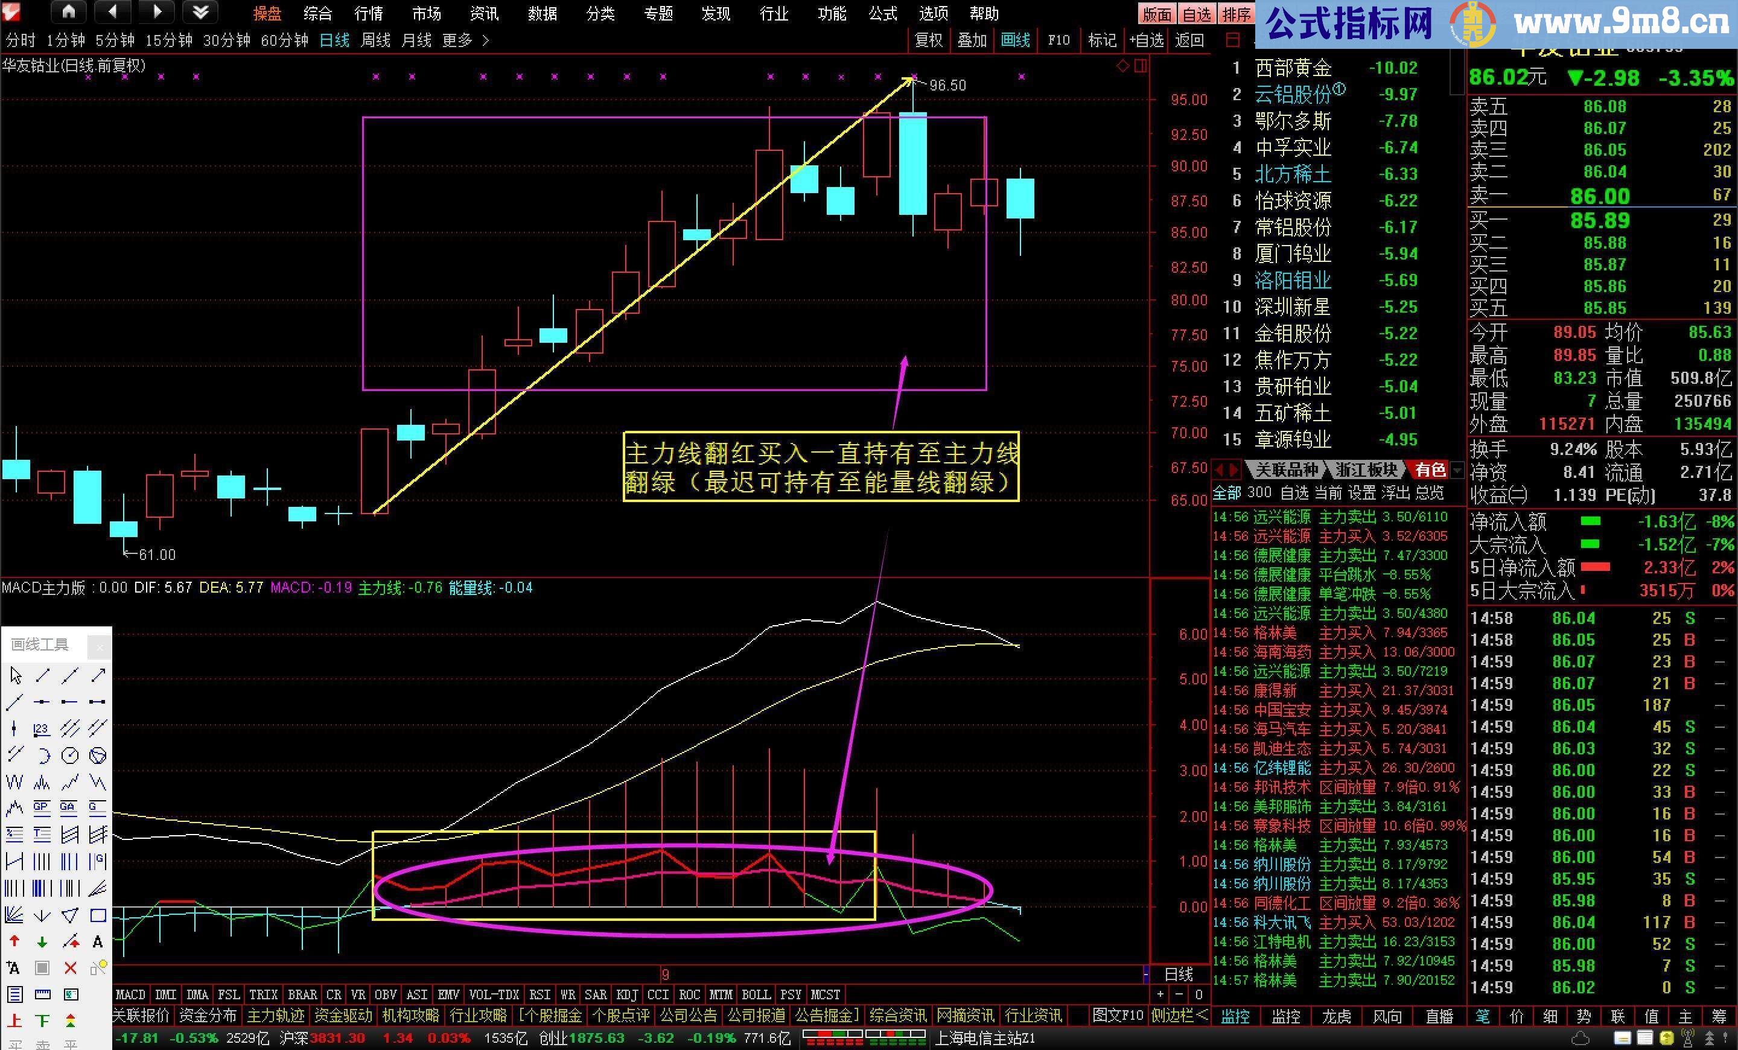The width and height of the screenshot is (1738, 1050).
Task: Choose the rectangle drawing tool
Action: pyautogui.click(x=98, y=915)
